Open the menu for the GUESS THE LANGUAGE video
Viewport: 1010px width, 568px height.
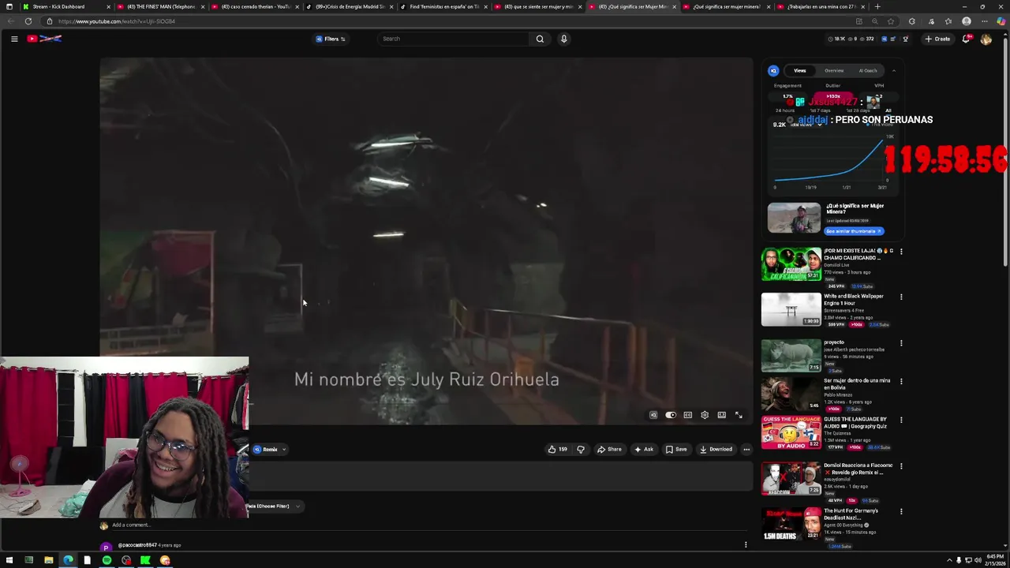901,420
